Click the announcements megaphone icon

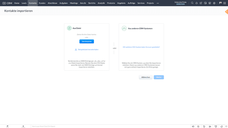[x=193, y=126]
